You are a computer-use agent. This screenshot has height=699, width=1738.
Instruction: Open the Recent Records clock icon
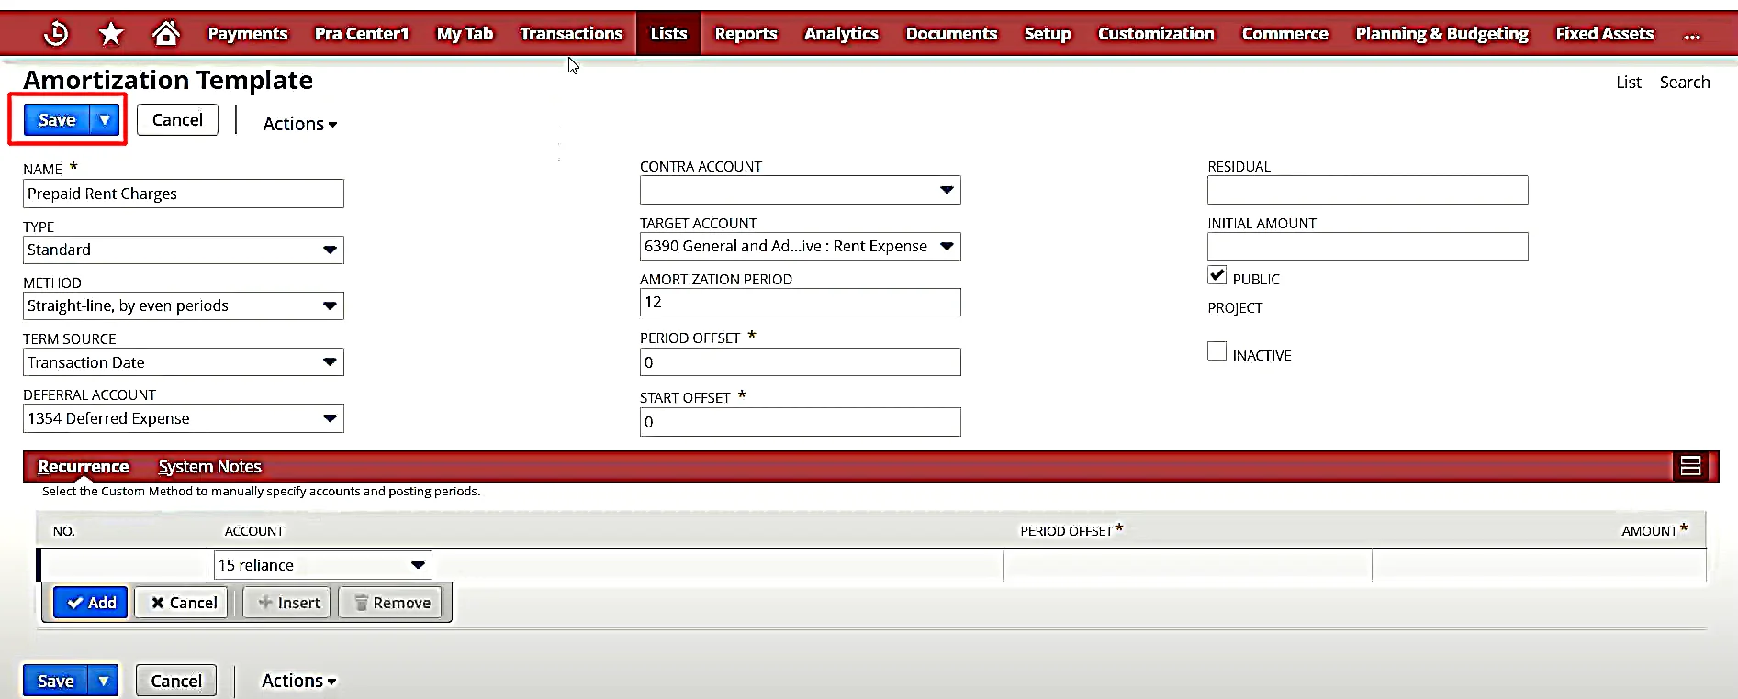tap(56, 34)
